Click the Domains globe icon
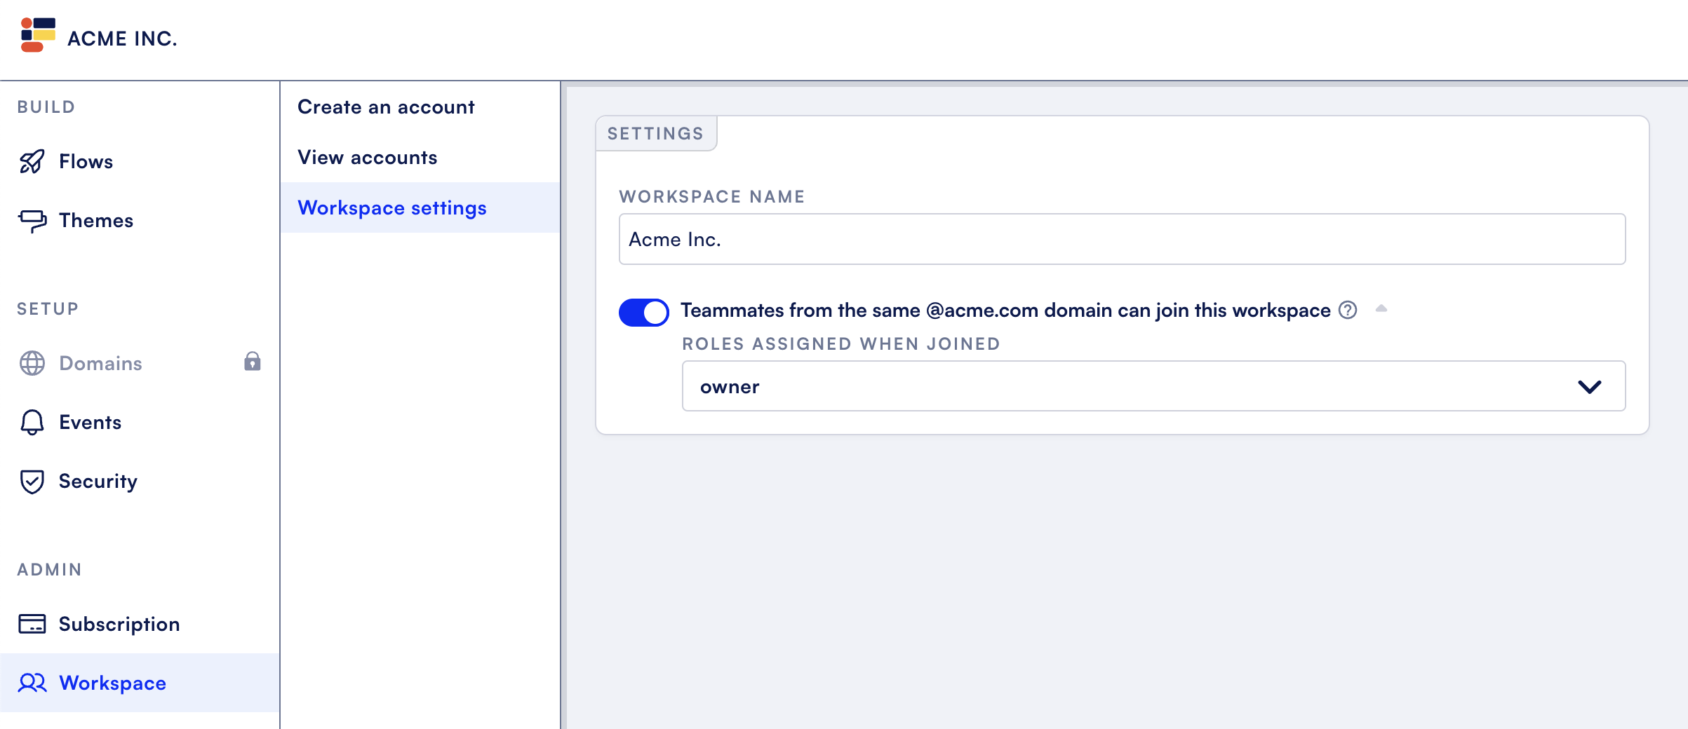1688x729 pixels. point(32,363)
